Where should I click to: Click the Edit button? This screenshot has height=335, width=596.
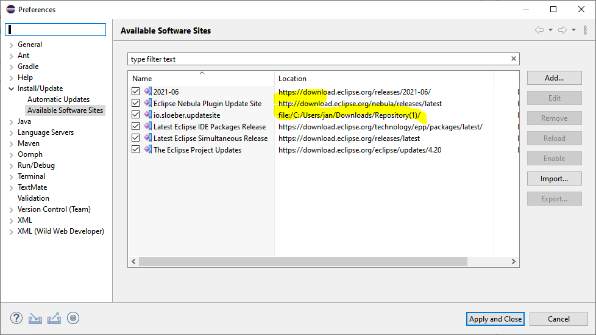pyautogui.click(x=554, y=98)
